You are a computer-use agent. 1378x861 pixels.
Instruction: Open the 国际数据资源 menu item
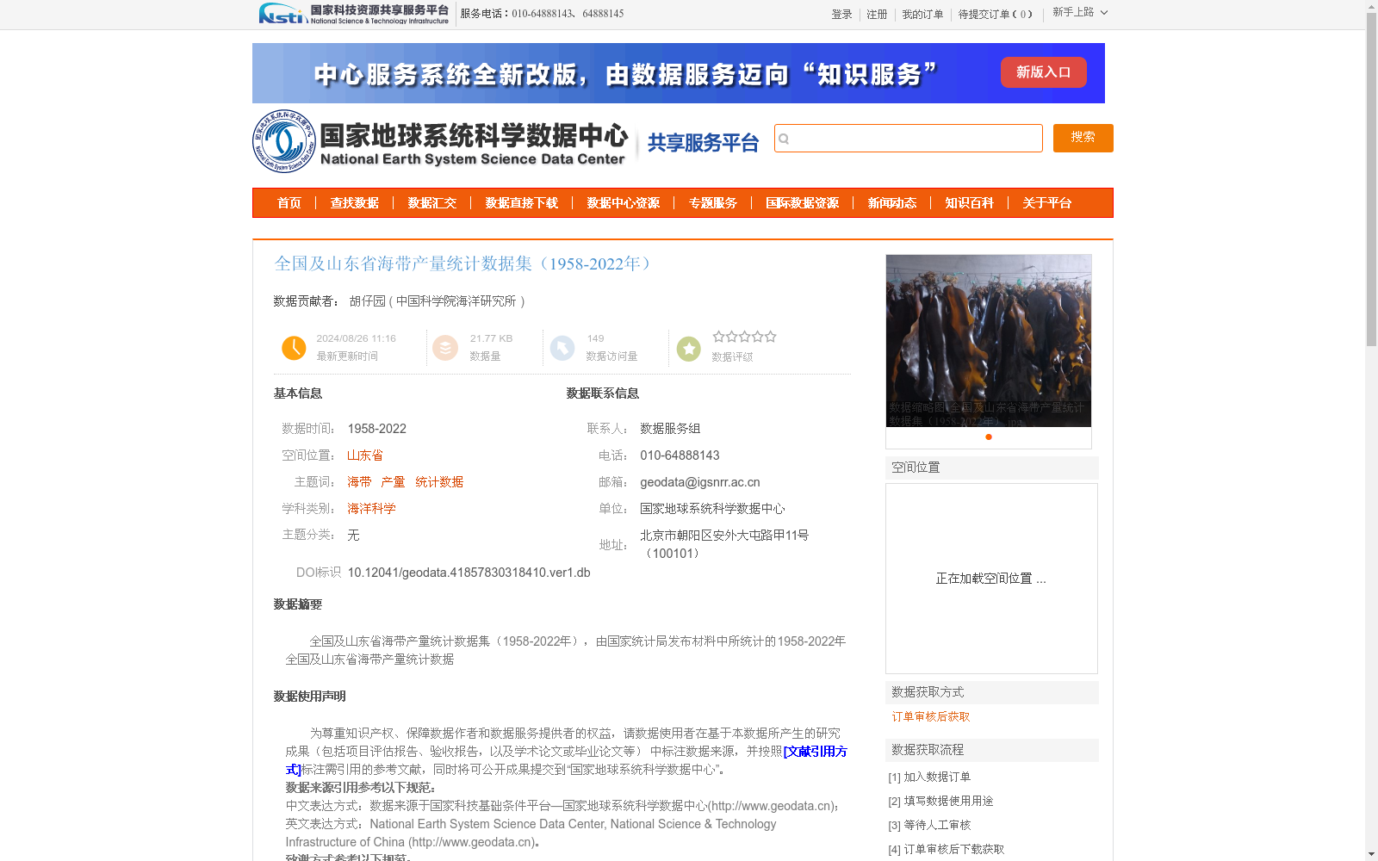803,203
